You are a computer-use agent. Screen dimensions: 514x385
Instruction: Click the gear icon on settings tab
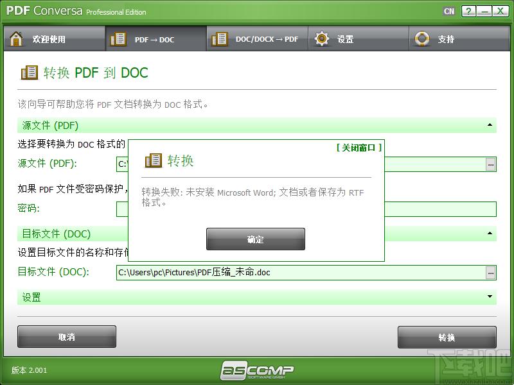pos(322,38)
